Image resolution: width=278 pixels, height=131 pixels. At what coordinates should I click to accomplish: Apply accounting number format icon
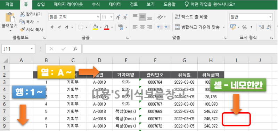coord(233,27)
